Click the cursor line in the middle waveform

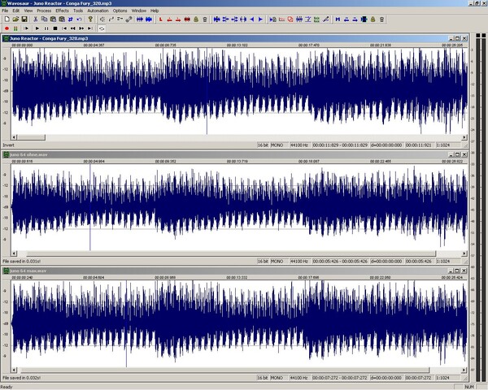90,207
